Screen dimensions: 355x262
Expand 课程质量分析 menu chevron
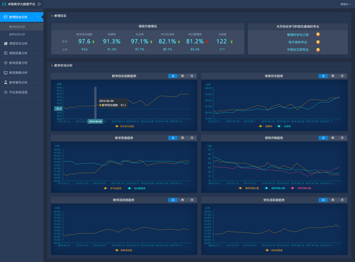point(38,53)
